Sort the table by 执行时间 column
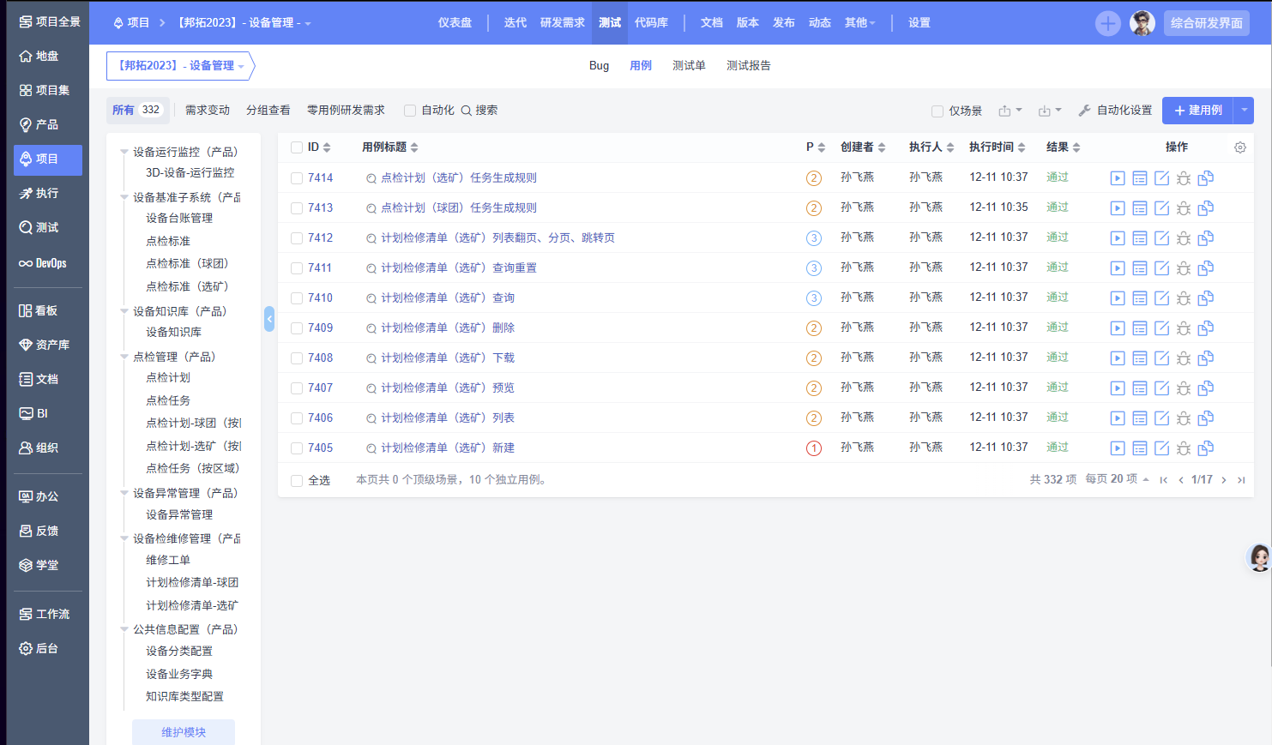The width and height of the screenshot is (1272, 745). pos(997,147)
